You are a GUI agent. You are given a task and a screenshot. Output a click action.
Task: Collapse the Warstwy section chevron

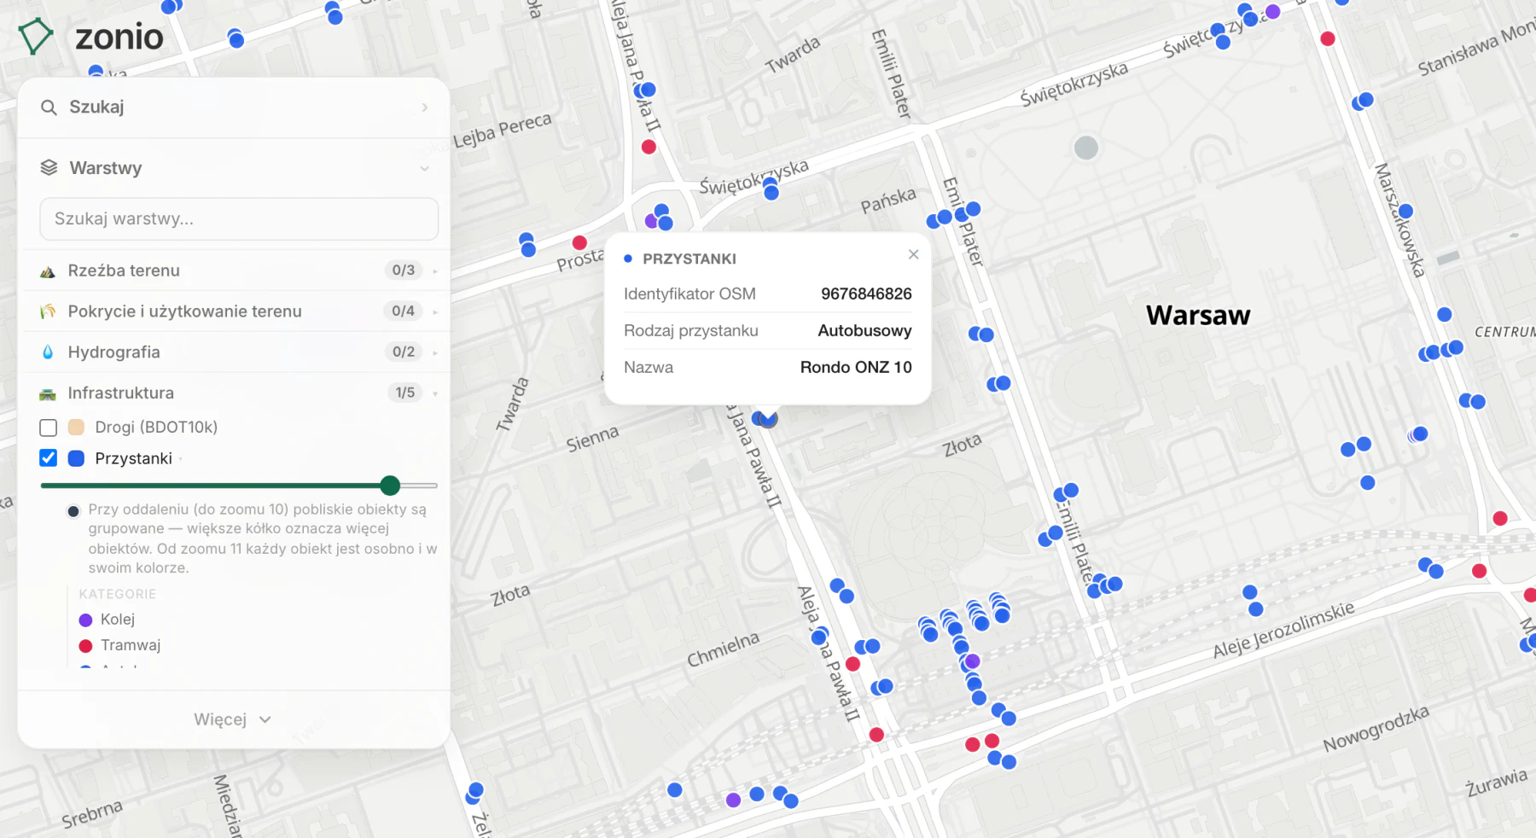click(x=424, y=168)
